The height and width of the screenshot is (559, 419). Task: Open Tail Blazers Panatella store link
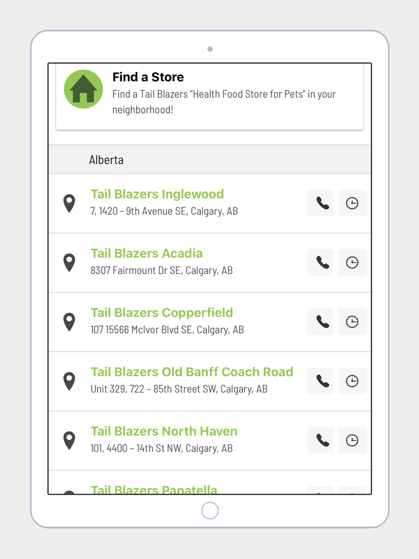(154, 489)
